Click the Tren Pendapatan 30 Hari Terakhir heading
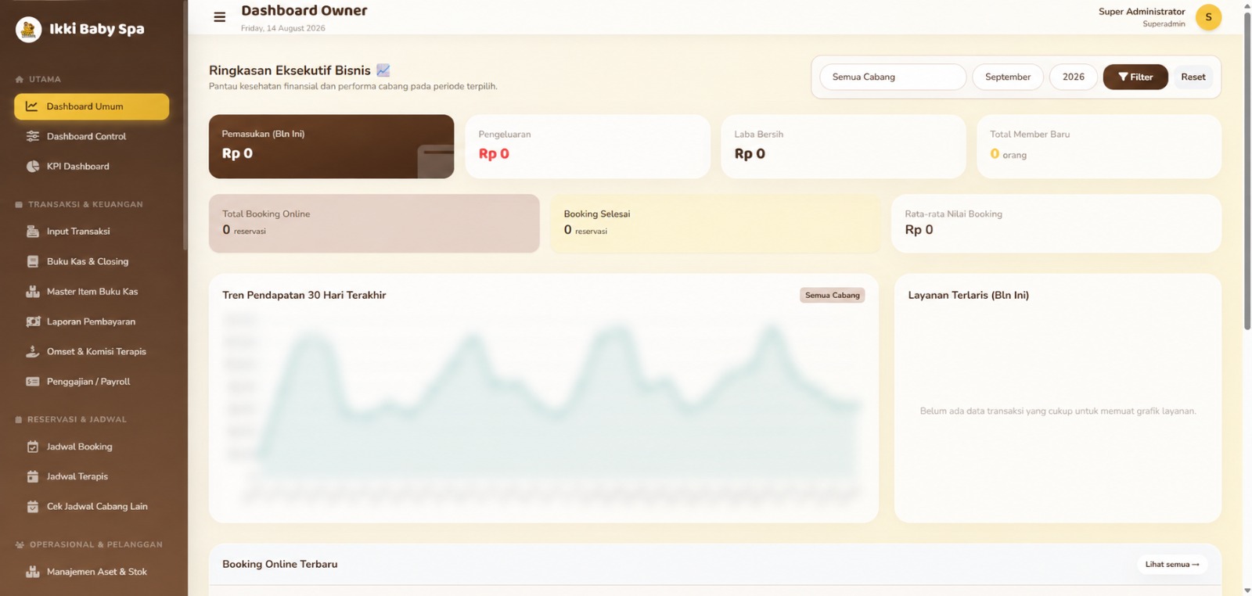The width and height of the screenshot is (1252, 596). tap(304, 295)
